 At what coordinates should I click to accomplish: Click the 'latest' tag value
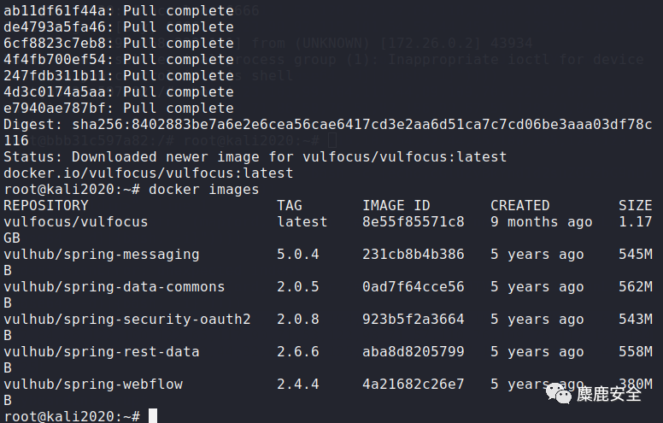tap(302, 221)
